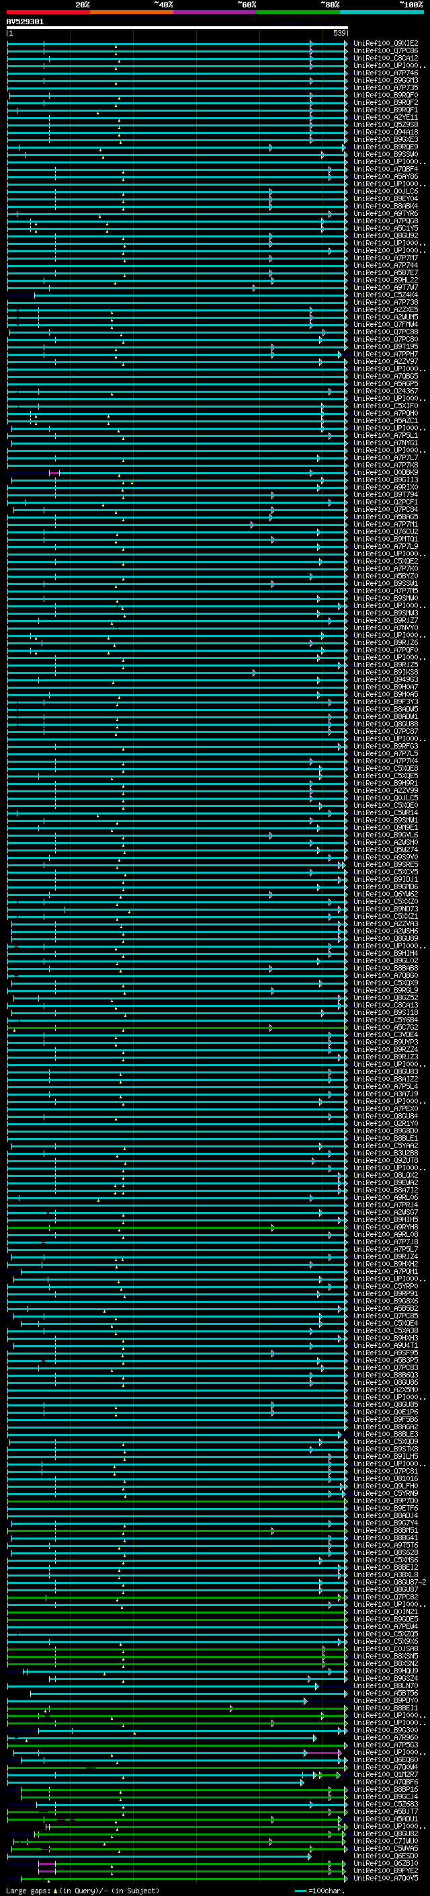This screenshot has height=1896, width=430.
Task: Open hit UniRef100_C5XXZ0
Action: (x=386, y=902)
